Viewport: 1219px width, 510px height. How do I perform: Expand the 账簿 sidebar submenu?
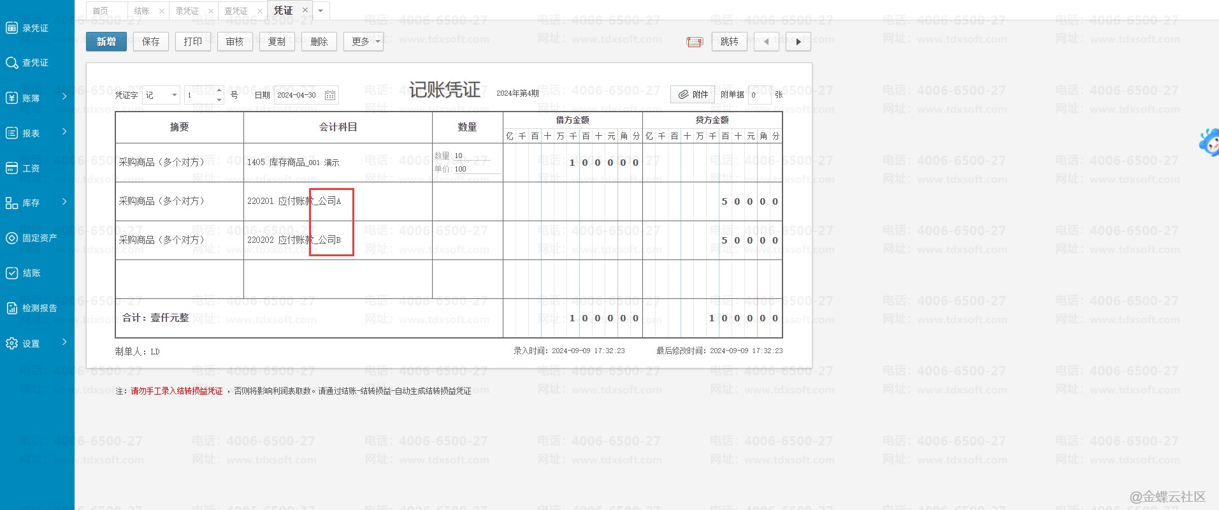click(x=64, y=97)
